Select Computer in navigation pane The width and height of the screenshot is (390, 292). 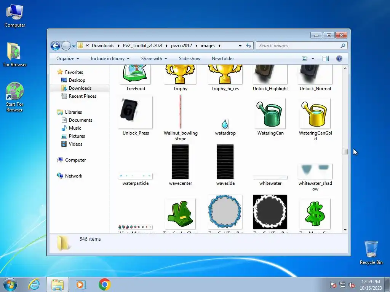pos(75,160)
